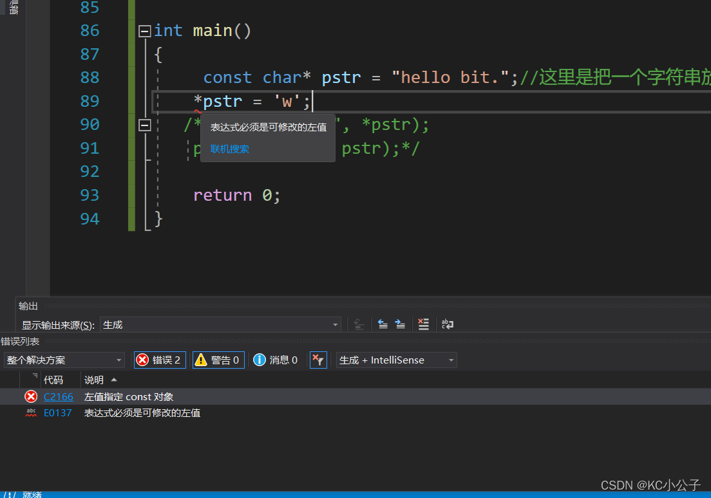This screenshot has height=498, width=711.
Task: Click the red error icon for C2166
Action: pos(31,397)
